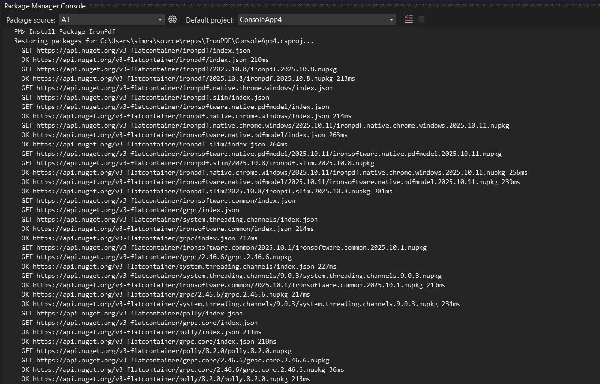The width and height of the screenshot is (600, 384).
Task: Open the package source settings gear
Action: coord(172,19)
